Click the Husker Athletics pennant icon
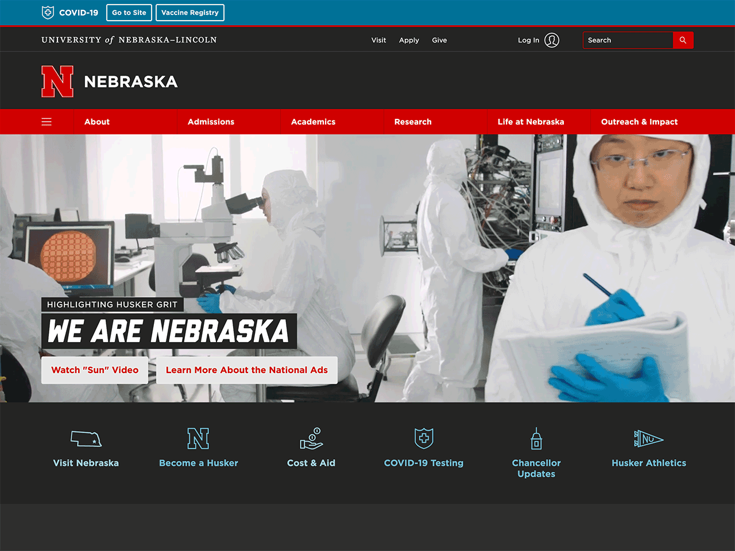735x551 pixels. 648,439
